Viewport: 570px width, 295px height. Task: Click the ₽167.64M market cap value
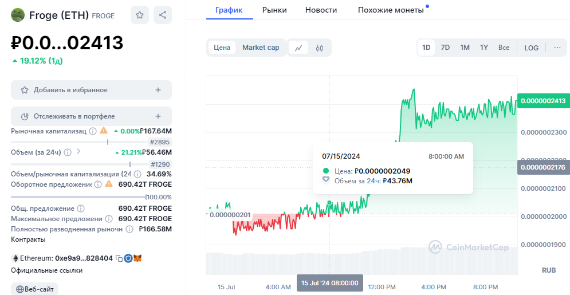point(156,131)
